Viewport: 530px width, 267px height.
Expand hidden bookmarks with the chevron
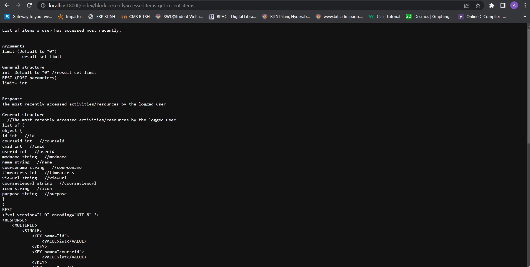(x=525, y=17)
